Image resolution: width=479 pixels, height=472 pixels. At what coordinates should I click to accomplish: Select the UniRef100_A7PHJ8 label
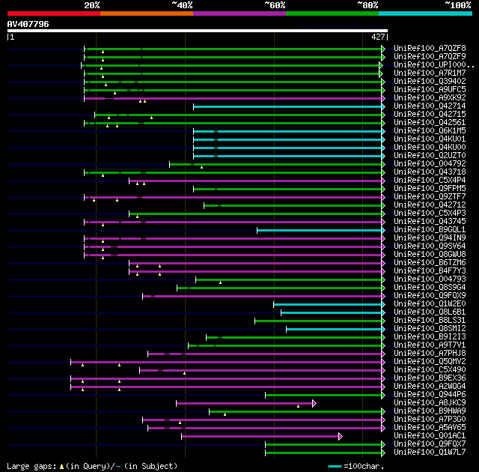(430, 354)
